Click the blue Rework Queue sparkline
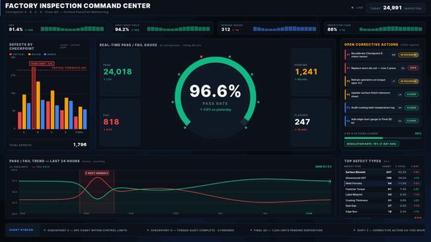This screenshot has width=431, height=242. pyautogui.click(x=284, y=28)
